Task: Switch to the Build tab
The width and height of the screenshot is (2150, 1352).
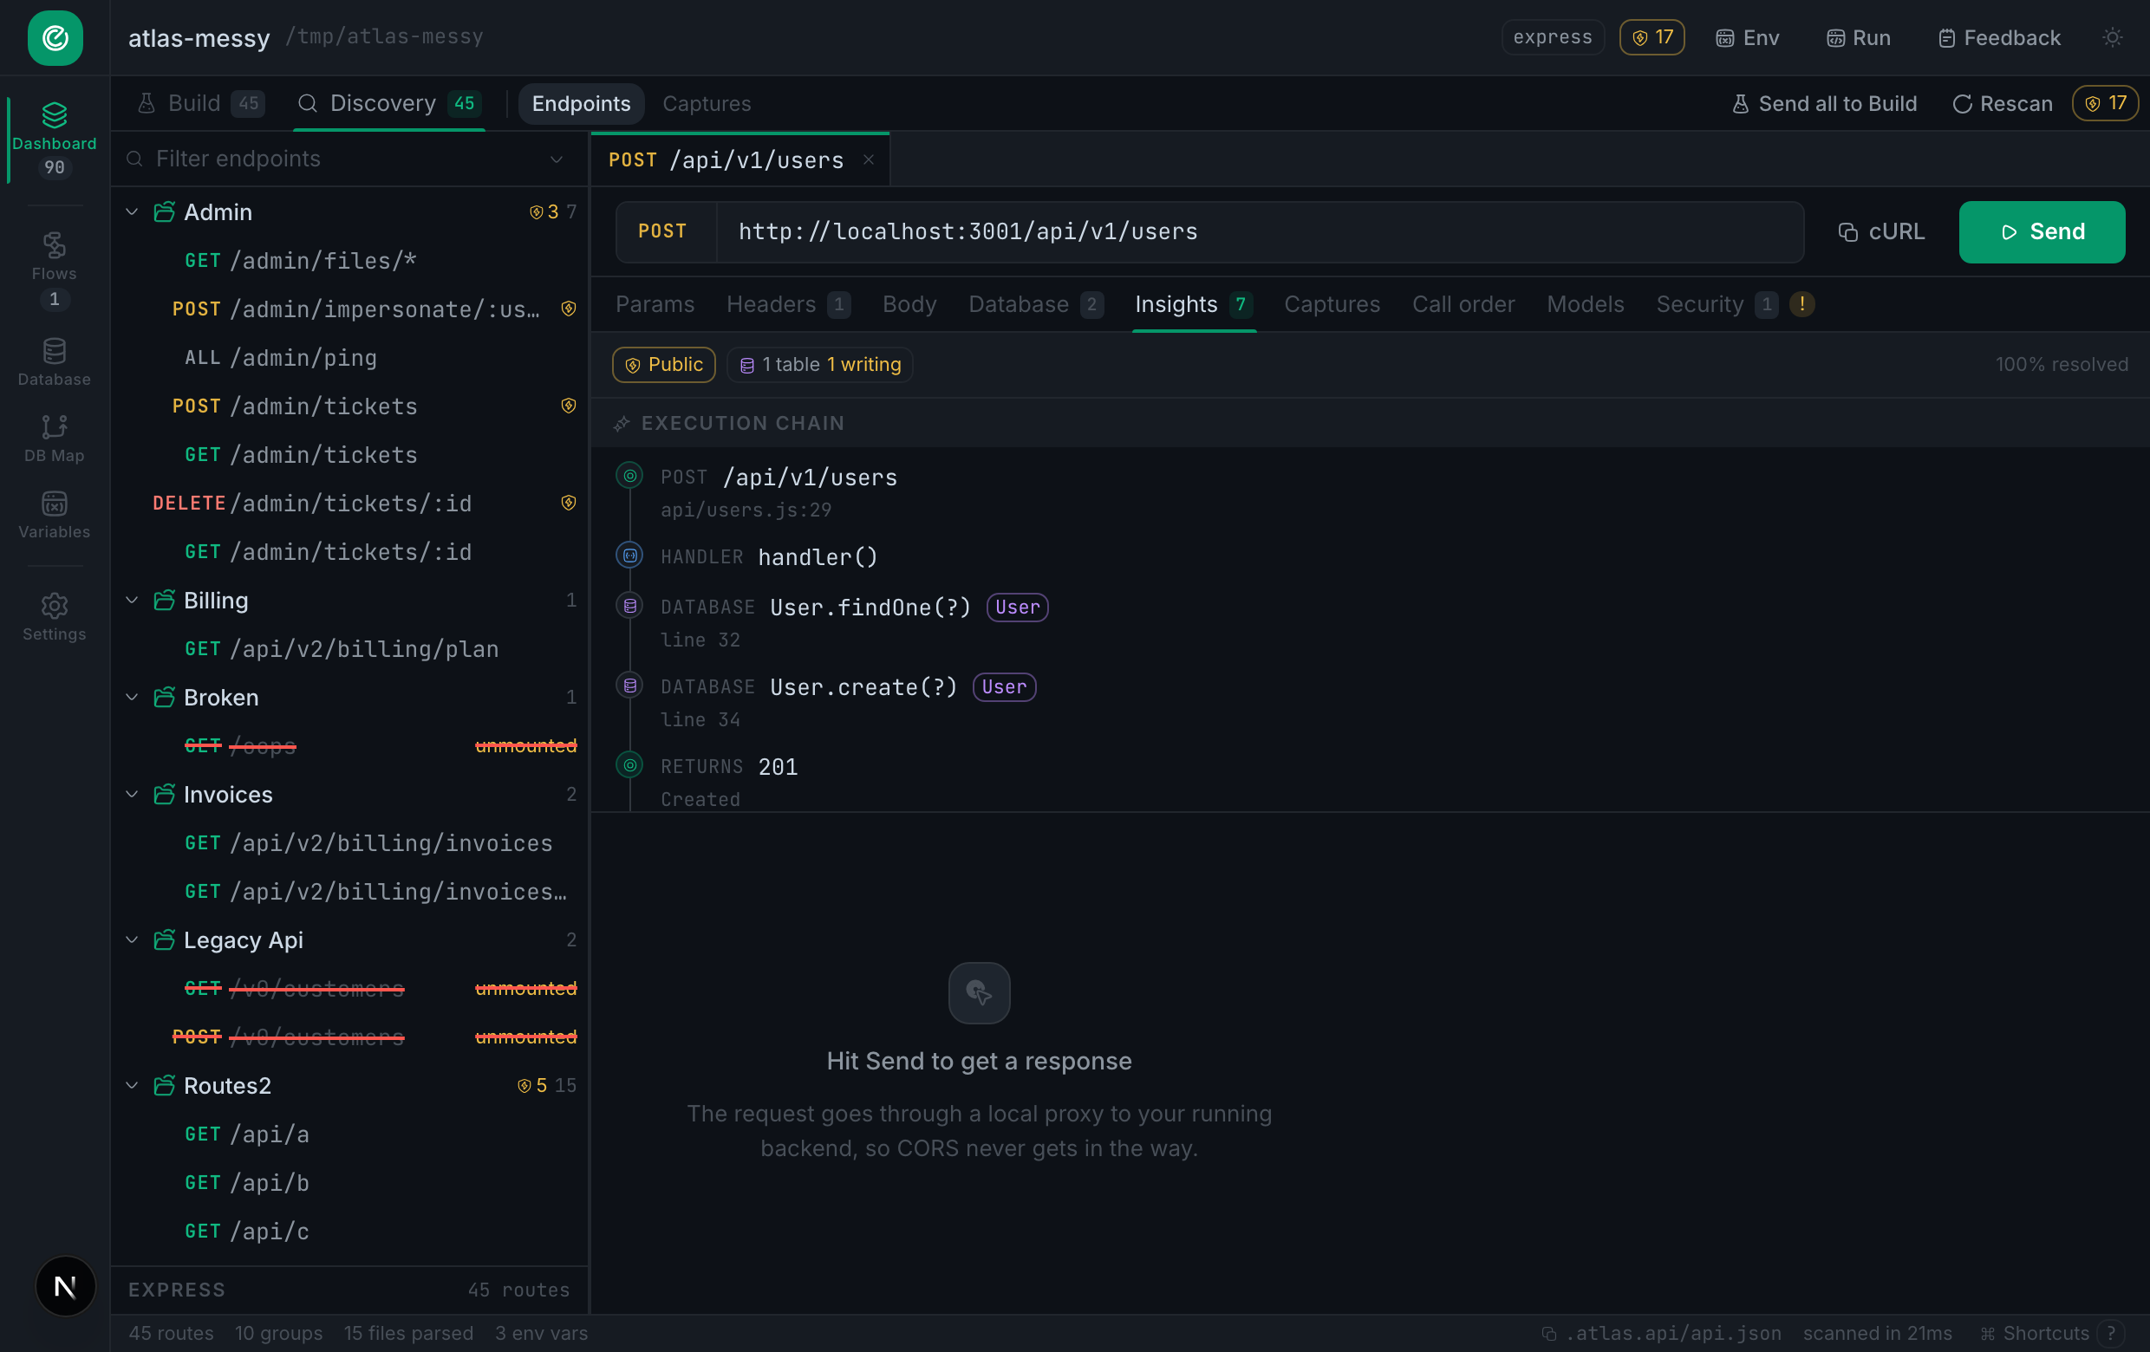Action: [200, 103]
